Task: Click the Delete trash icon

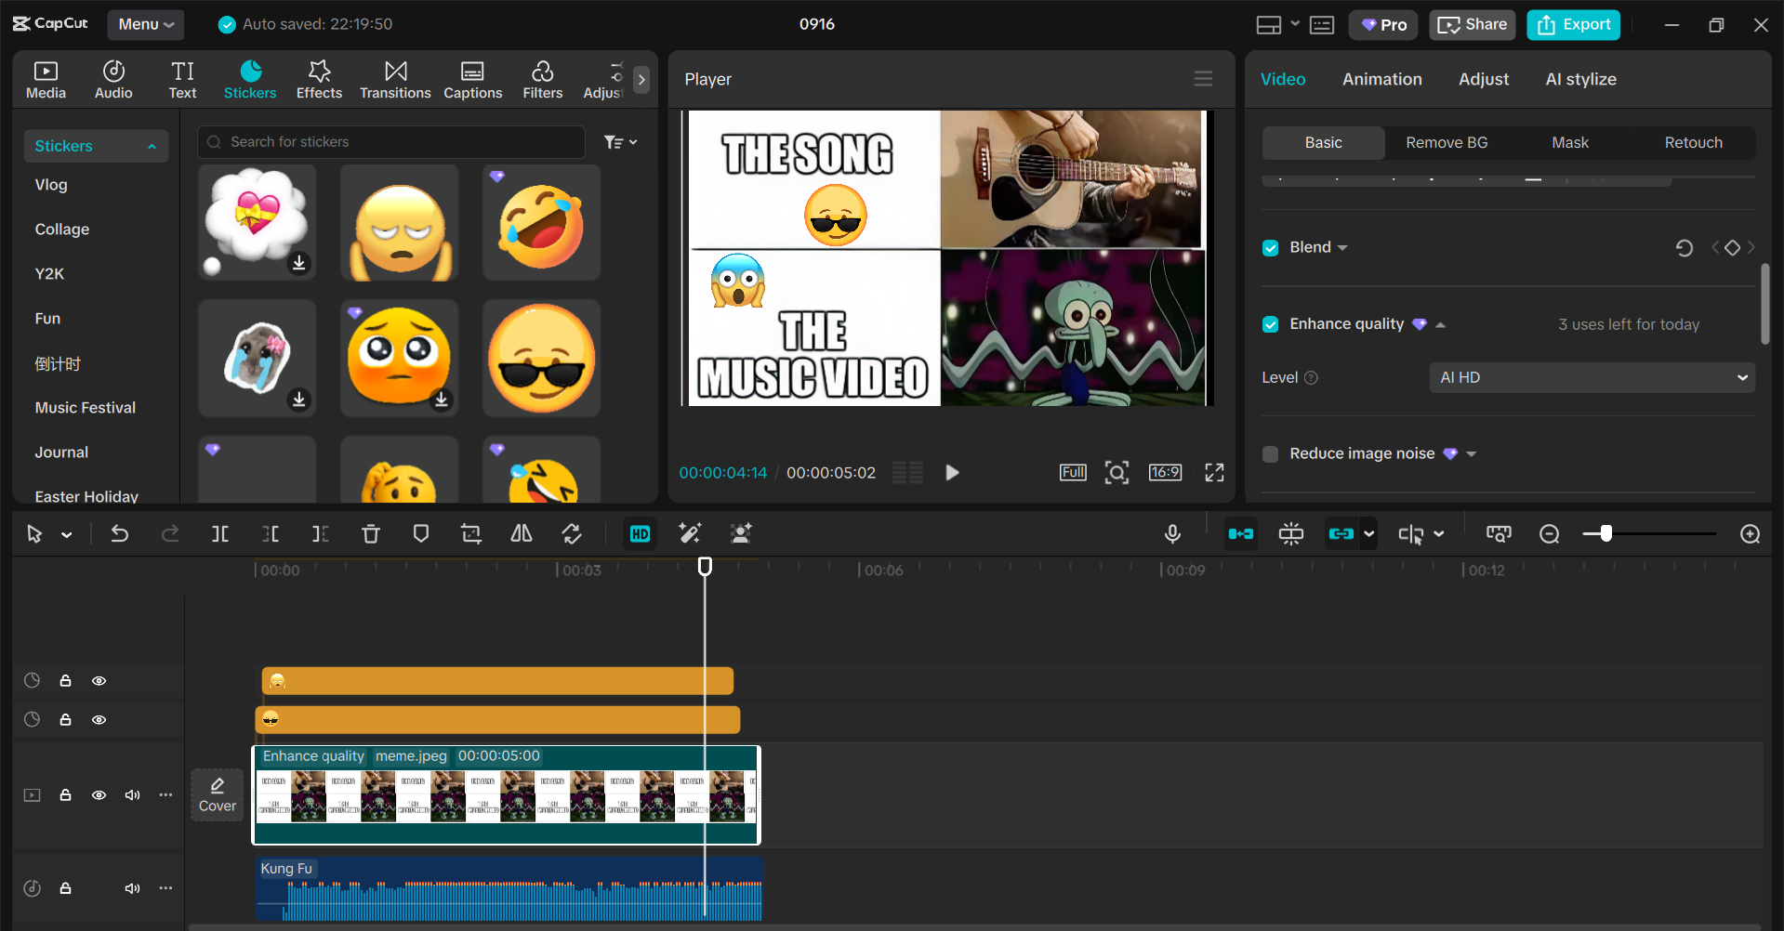Action: click(x=371, y=533)
